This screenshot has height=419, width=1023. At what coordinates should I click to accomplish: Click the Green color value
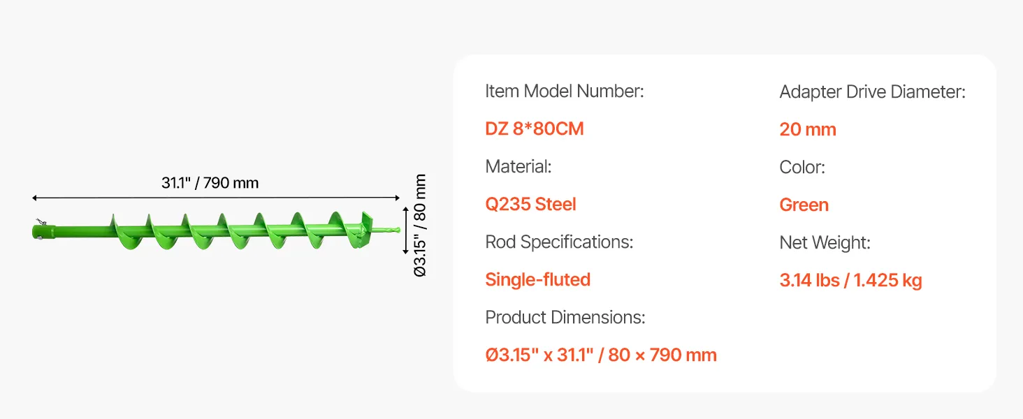[x=804, y=205]
